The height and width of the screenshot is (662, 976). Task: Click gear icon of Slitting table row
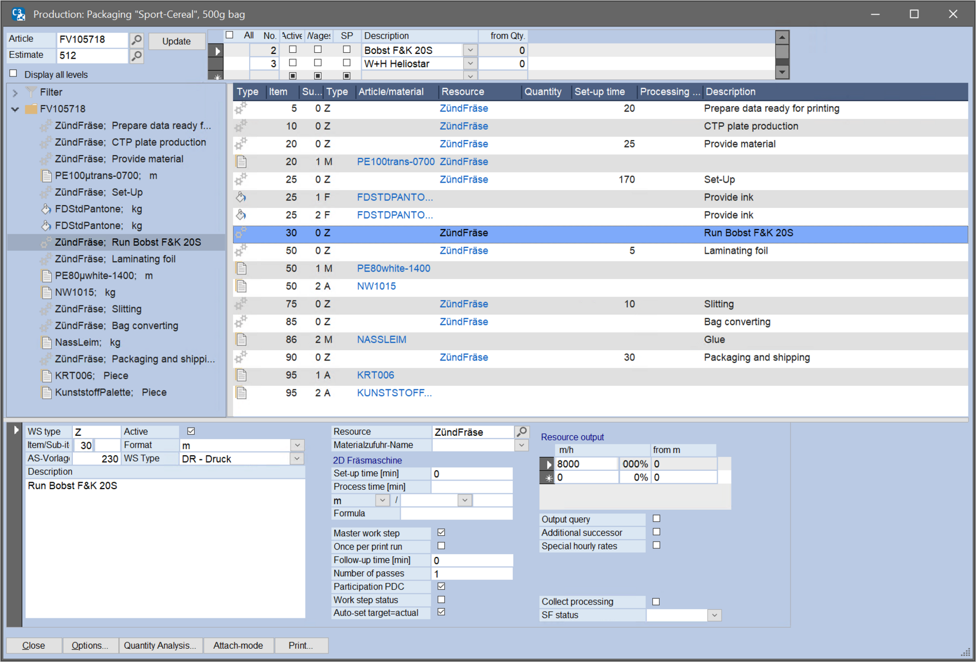[241, 304]
